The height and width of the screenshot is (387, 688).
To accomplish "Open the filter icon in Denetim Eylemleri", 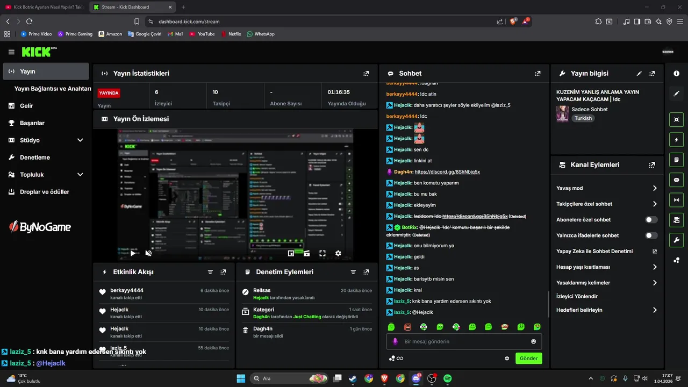I will (x=353, y=272).
